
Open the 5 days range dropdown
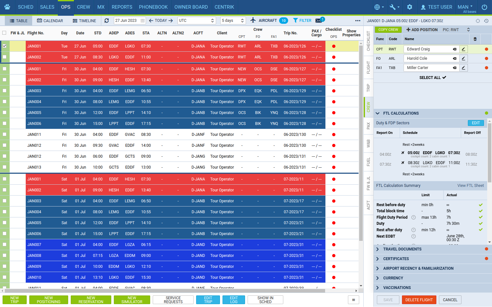tap(233, 21)
